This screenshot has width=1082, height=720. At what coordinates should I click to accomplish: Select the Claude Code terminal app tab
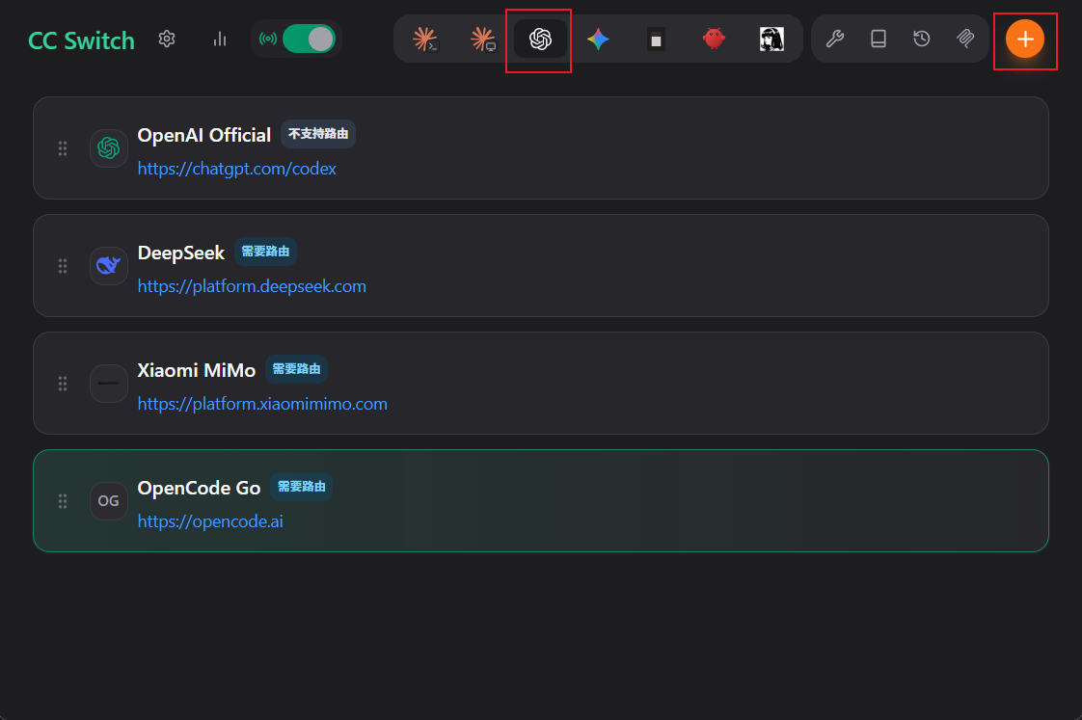coord(425,40)
